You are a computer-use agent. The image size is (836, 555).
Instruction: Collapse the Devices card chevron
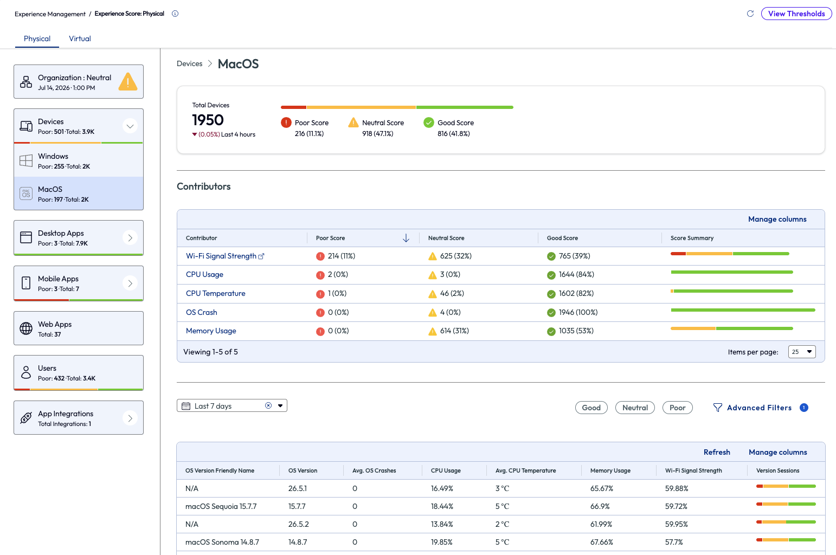pos(130,126)
